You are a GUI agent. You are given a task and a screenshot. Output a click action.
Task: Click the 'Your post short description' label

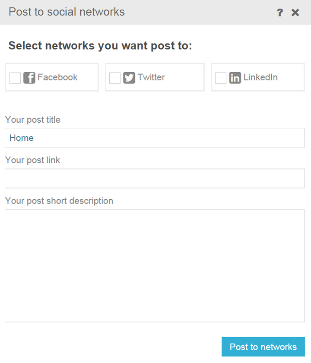[59, 201]
